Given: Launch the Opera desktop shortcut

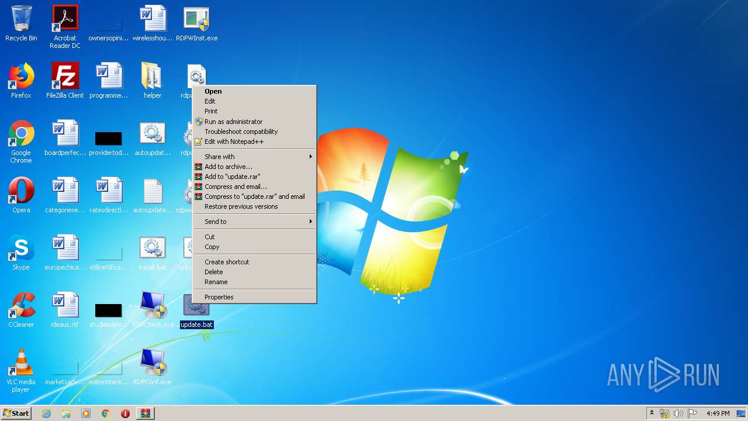Looking at the screenshot, I should 21,195.
